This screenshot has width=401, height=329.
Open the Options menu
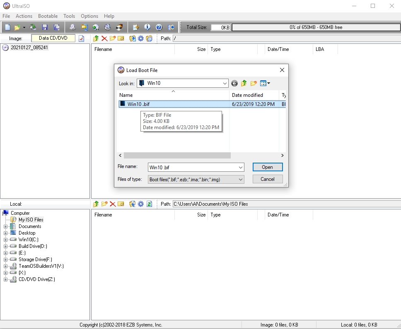pyautogui.click(x=89, y=16)
